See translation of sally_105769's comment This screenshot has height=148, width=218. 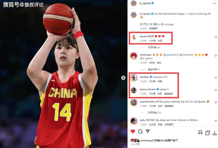click(x=169, y=124)
